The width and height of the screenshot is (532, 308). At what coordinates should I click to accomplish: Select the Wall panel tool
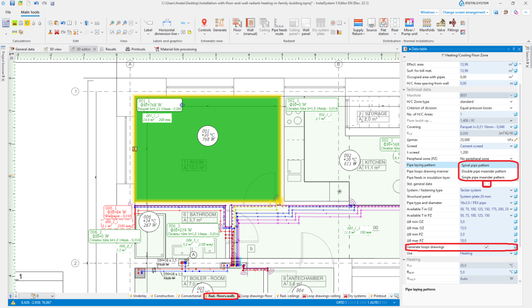coord(306,27)
